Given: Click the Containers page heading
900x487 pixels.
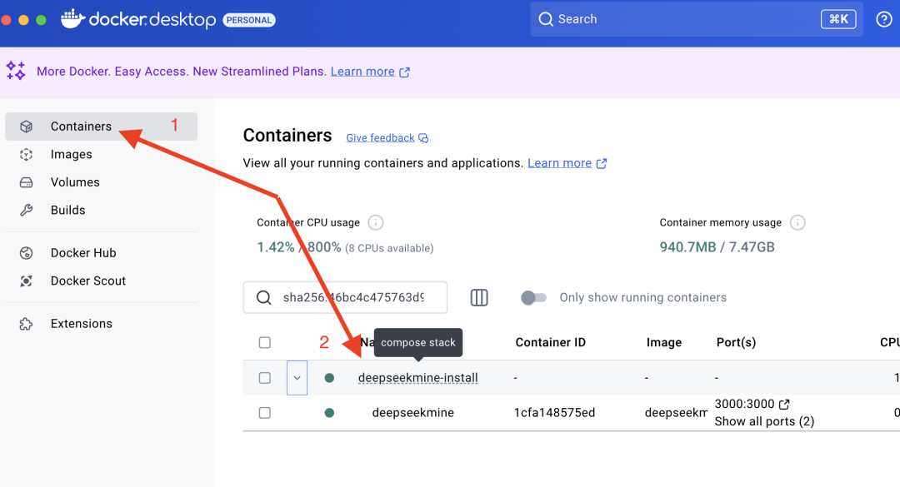Looking at the screenshot, I should point(287,136).
